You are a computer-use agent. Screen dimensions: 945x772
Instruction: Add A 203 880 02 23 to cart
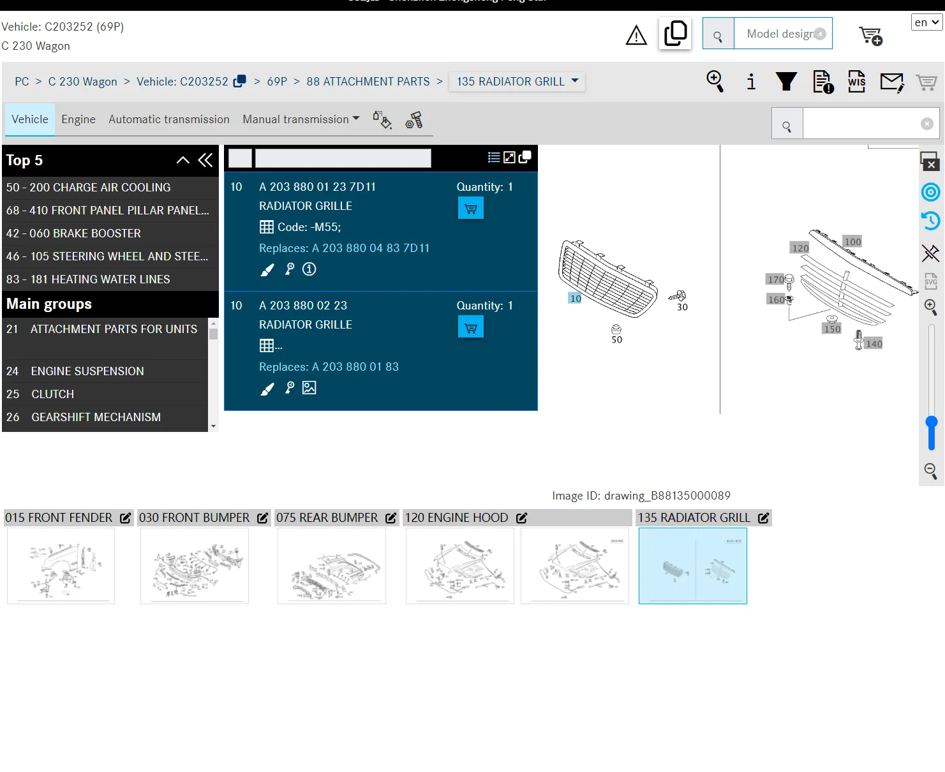471,327
